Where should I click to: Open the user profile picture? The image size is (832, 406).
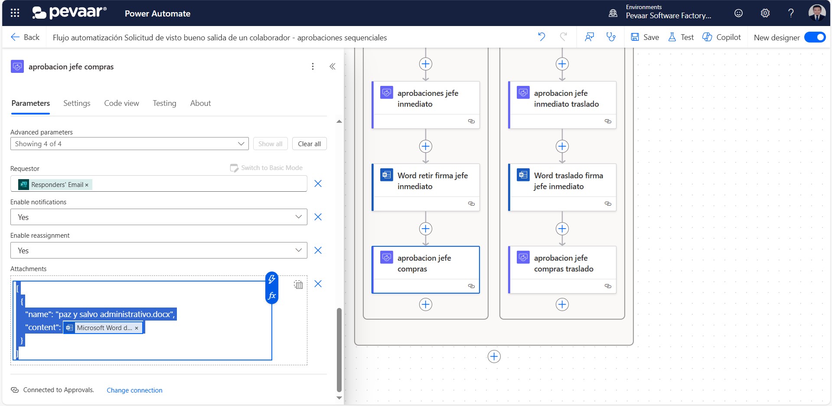pyautogui.click(x=817, y=13)
